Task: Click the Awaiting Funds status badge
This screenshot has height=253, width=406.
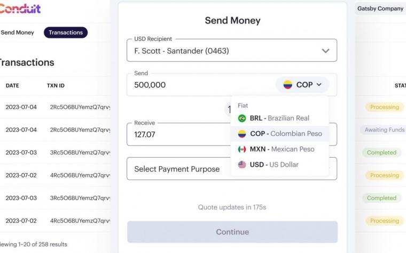Action: [x=384, y=129]
